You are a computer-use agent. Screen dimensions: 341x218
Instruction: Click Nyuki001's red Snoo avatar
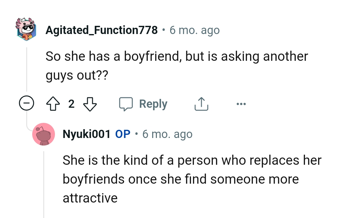pos(44,134)
